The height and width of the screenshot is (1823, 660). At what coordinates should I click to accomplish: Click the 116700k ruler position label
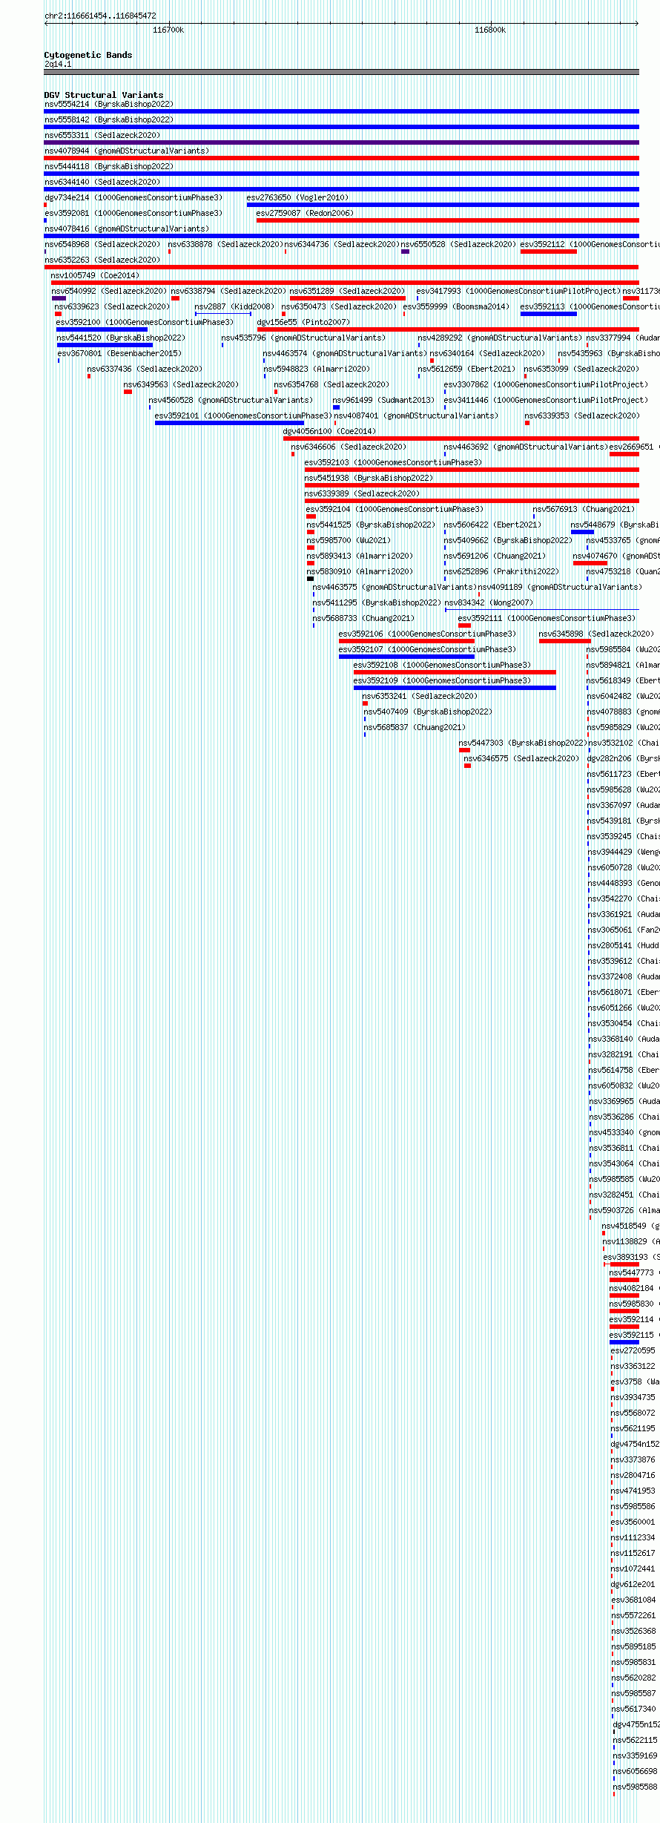[168, 30]
